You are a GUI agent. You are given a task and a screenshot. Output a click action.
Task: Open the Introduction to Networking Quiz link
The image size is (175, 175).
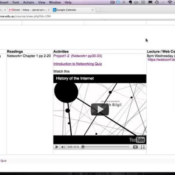78,64
